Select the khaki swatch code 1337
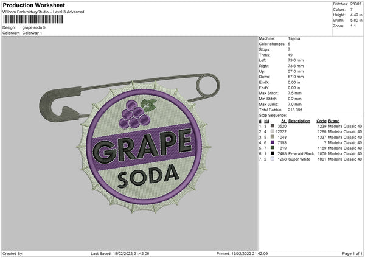The width and height of the screenshot is (365, 258). pos(273,137)
